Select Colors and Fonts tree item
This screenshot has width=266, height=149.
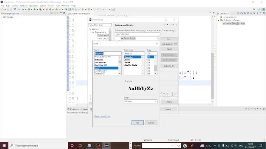tap(103, 35)
